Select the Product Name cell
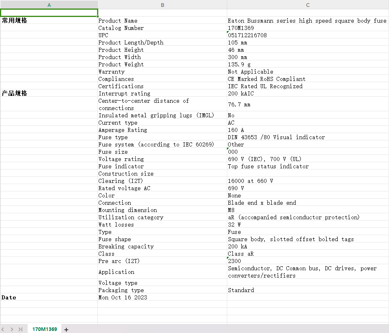This screenshot has width=389, height=333. (162, 21)
